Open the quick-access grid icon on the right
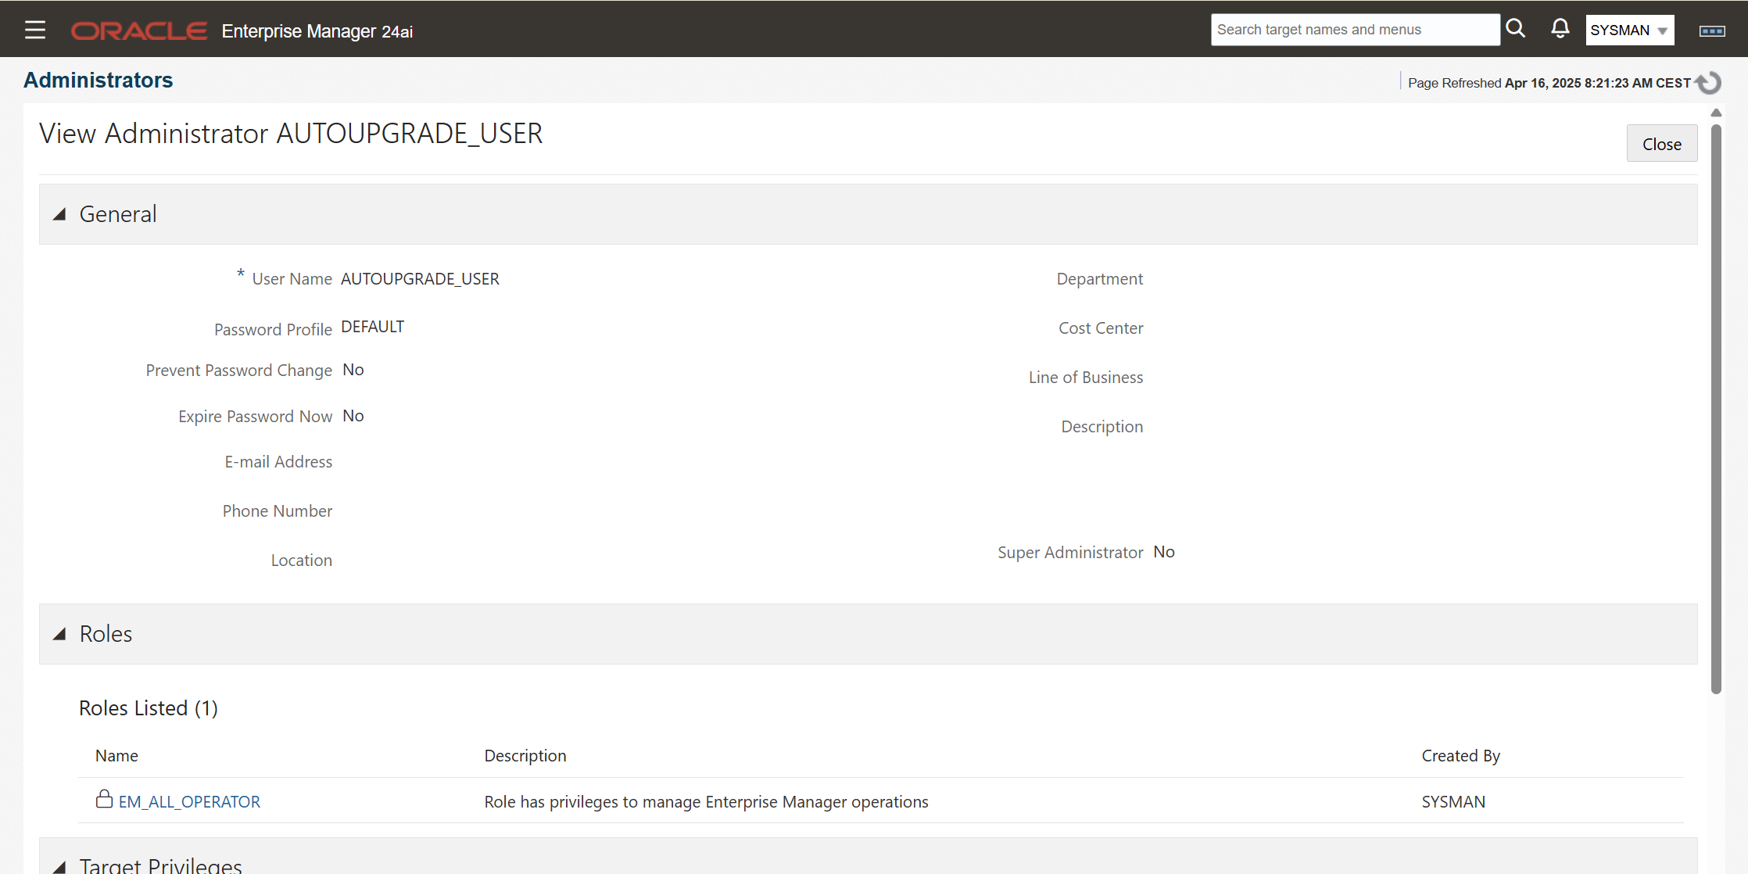Image resolution: width=1748 pixels, height=874 pixels. (x=1712, y=30)
